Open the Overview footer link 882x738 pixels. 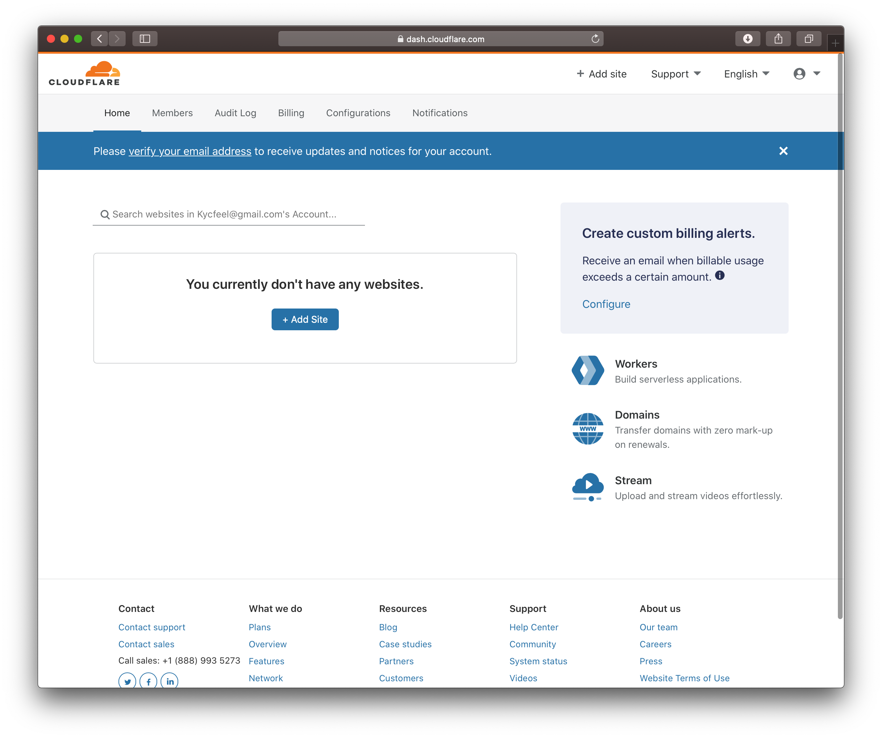pos(268,644)
